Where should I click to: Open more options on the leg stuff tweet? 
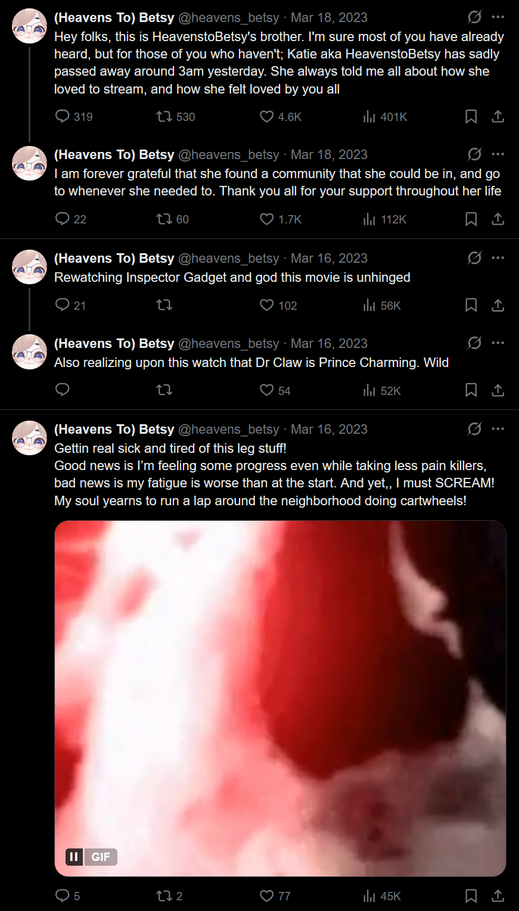[498, 429]
